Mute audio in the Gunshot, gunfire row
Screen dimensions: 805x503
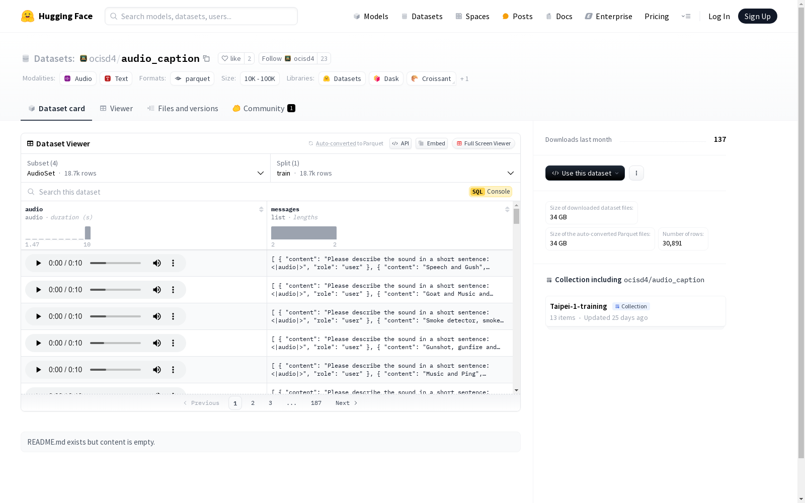157,343
